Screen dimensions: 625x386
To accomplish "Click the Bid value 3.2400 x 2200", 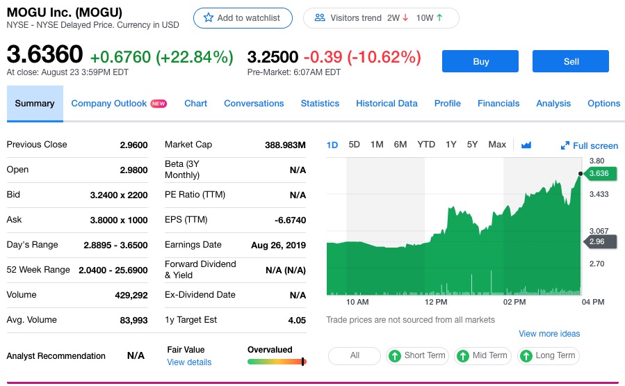I will 119,195.
